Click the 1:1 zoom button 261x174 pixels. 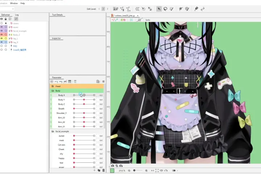click(152, 170)
